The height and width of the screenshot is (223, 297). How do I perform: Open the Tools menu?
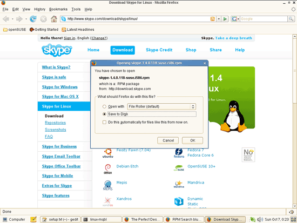76,9
